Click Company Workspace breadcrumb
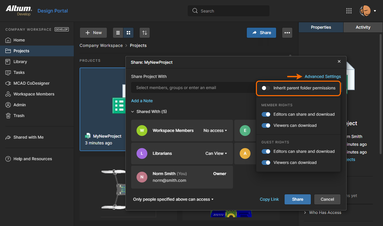Viewport: 383px width, 226px height. pos(101,46)
